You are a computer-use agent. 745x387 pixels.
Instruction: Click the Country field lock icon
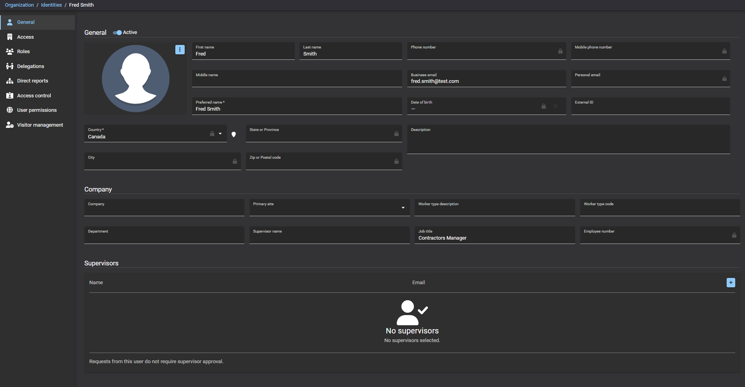212,134
